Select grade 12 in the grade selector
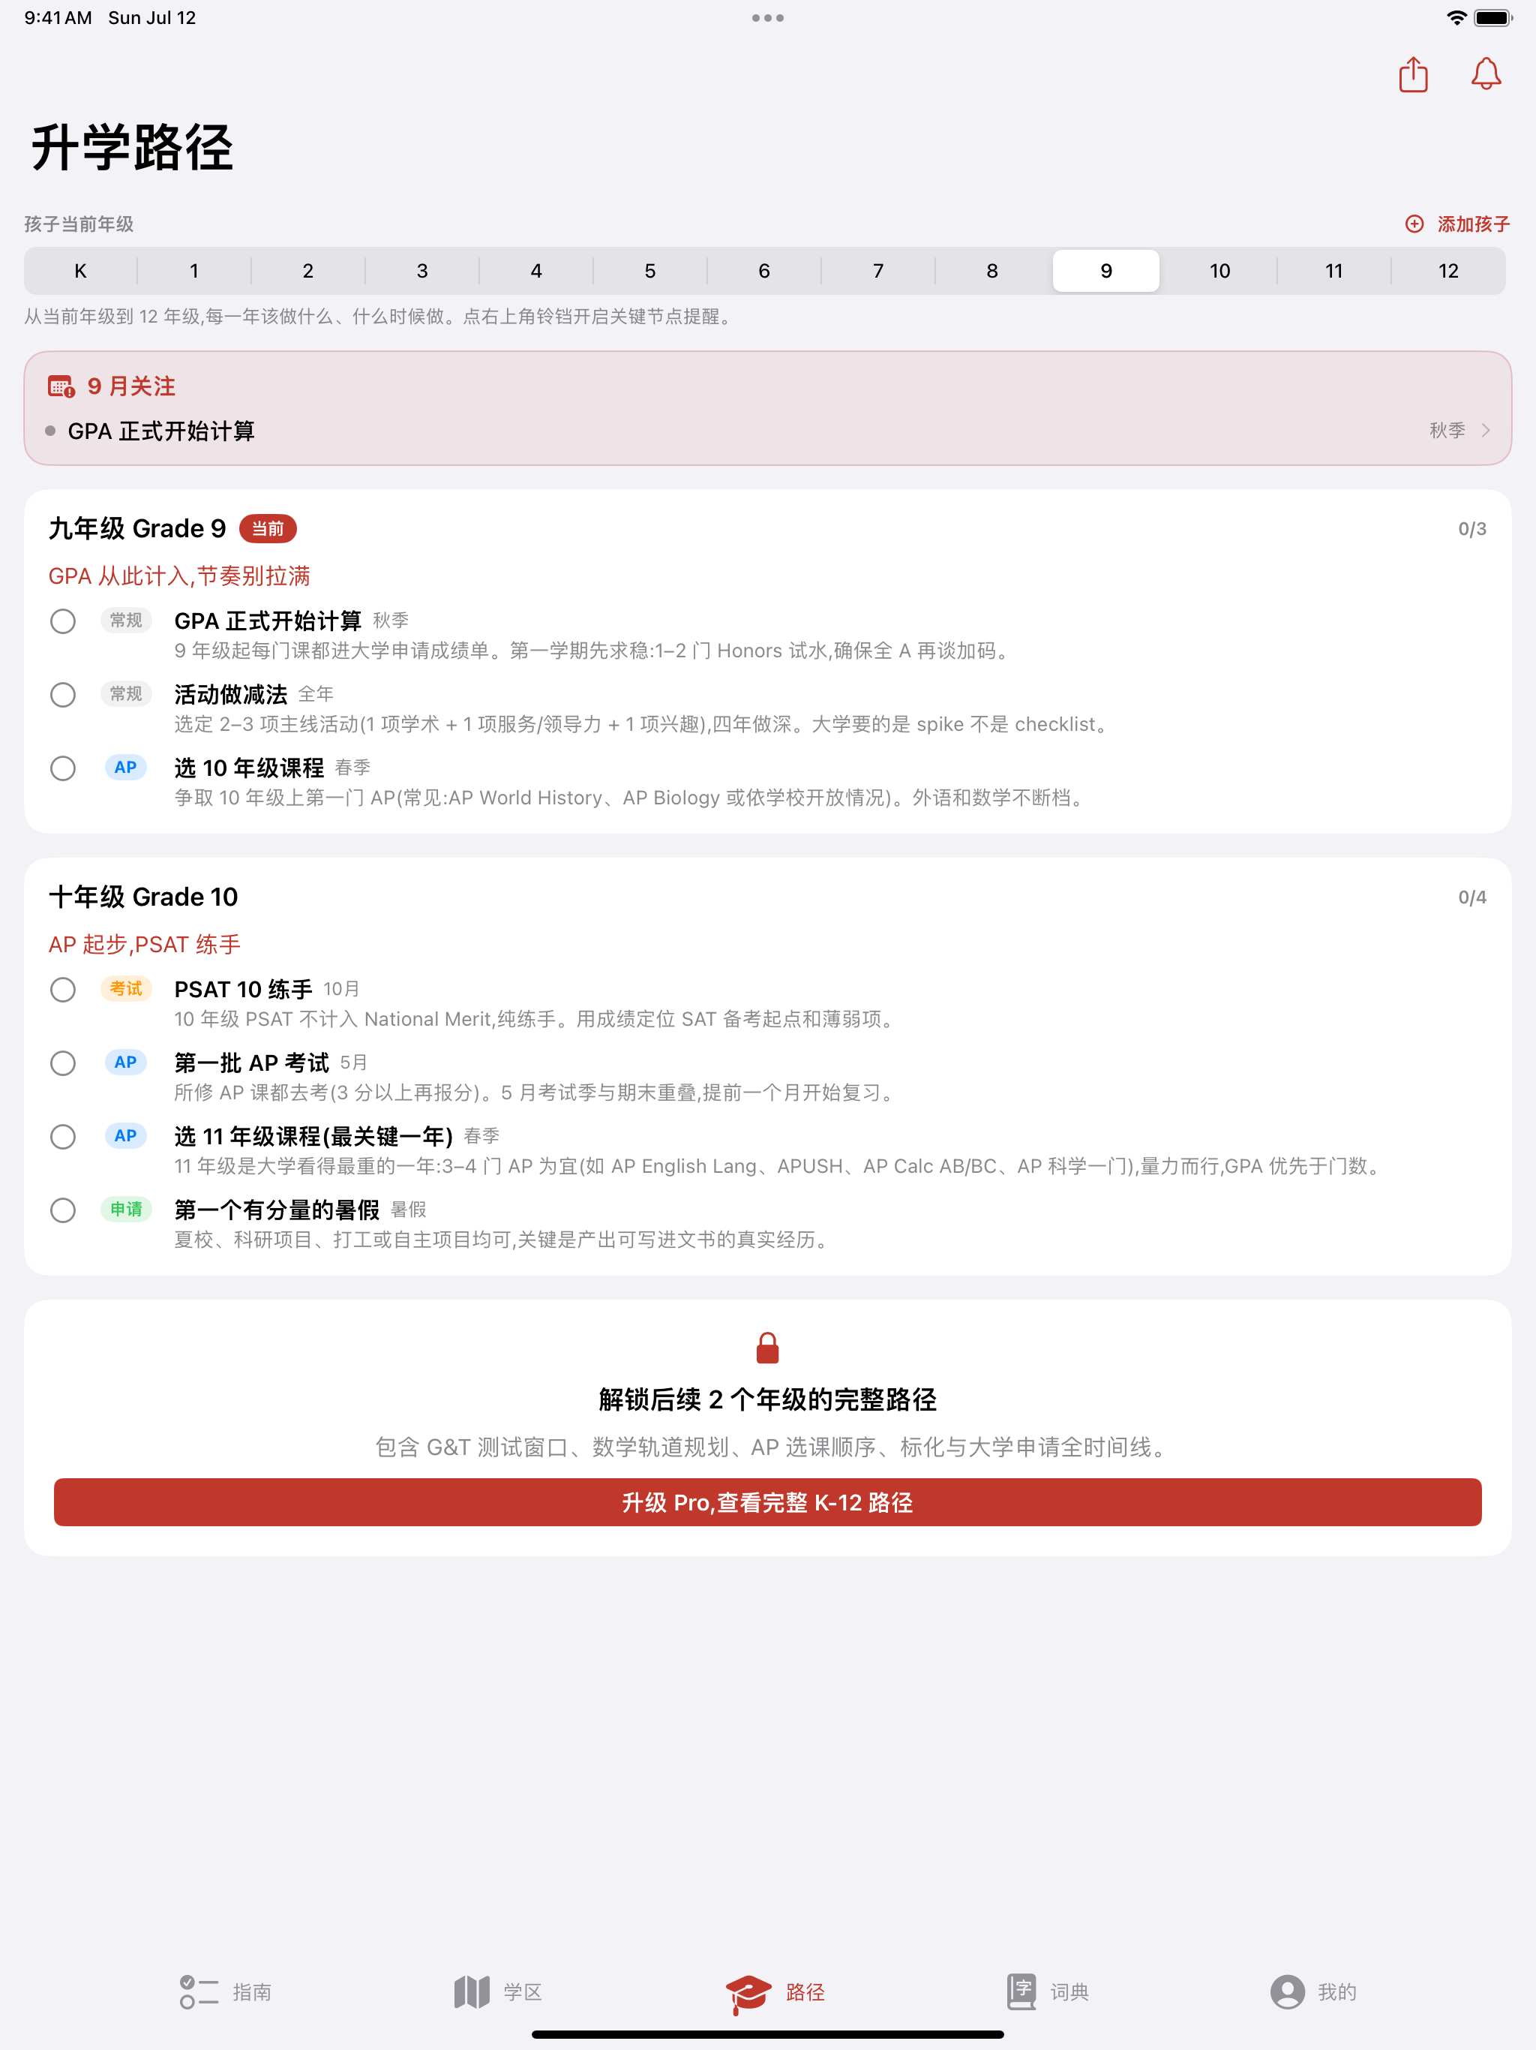This screenshot has width=1536, height=2050. click(x=1448, y=271)
